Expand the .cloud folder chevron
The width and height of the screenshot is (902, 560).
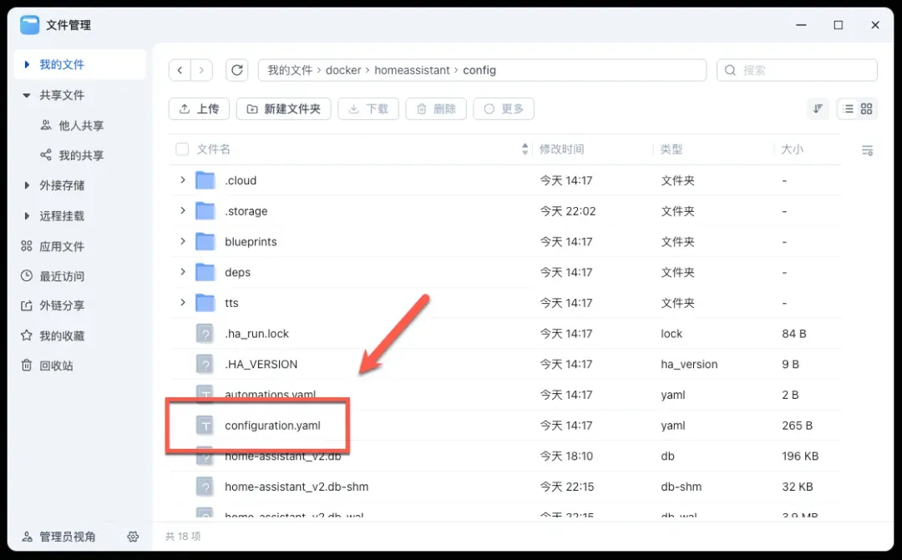(183, 180)
